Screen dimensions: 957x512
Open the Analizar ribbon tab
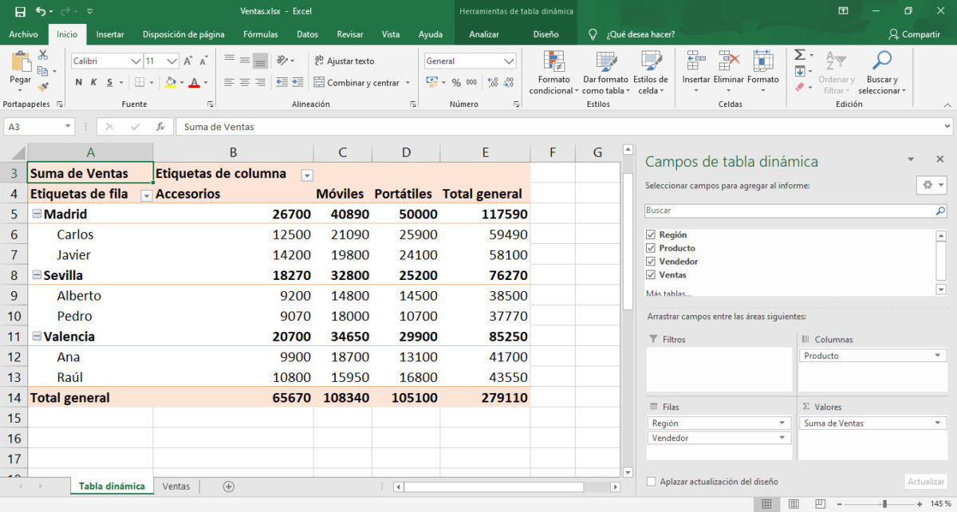tap(486, 33)
